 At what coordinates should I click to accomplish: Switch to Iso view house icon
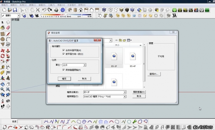pyautogui.click(x=70, y=10)
